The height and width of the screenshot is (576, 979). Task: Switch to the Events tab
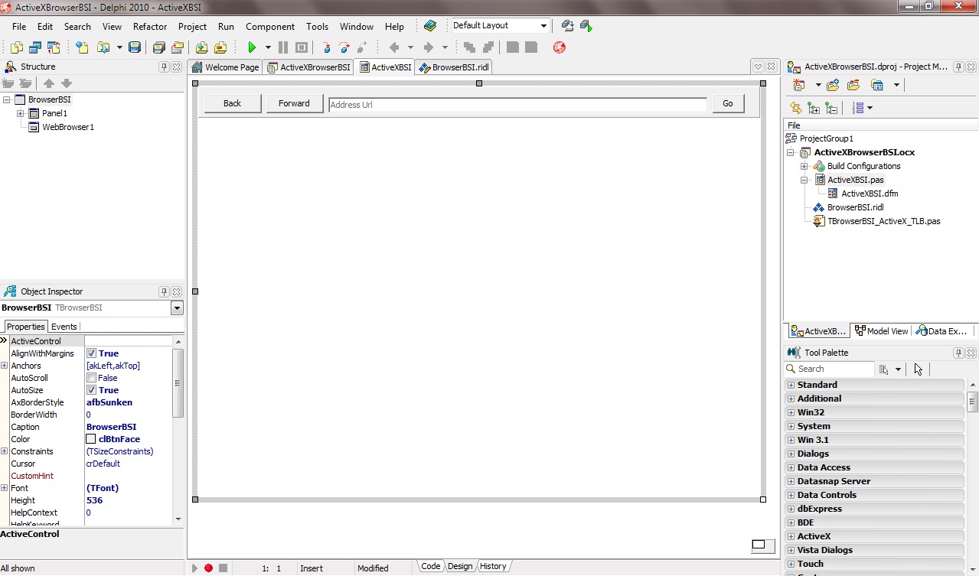64,327
